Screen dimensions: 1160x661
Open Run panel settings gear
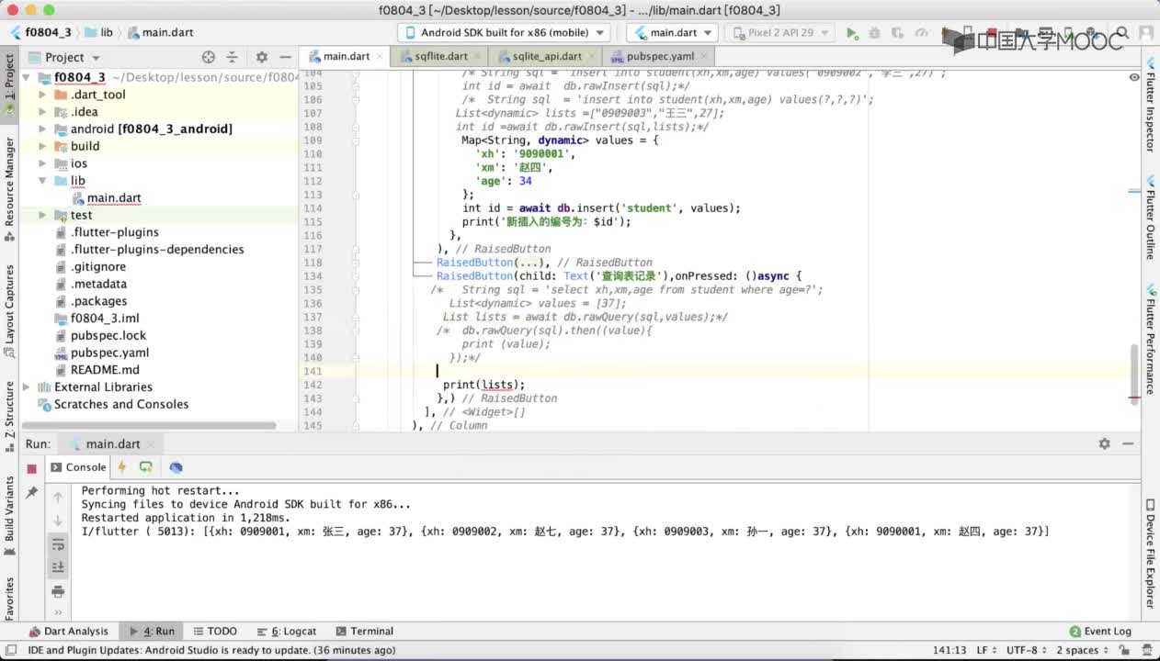[x=1105, y=443]
